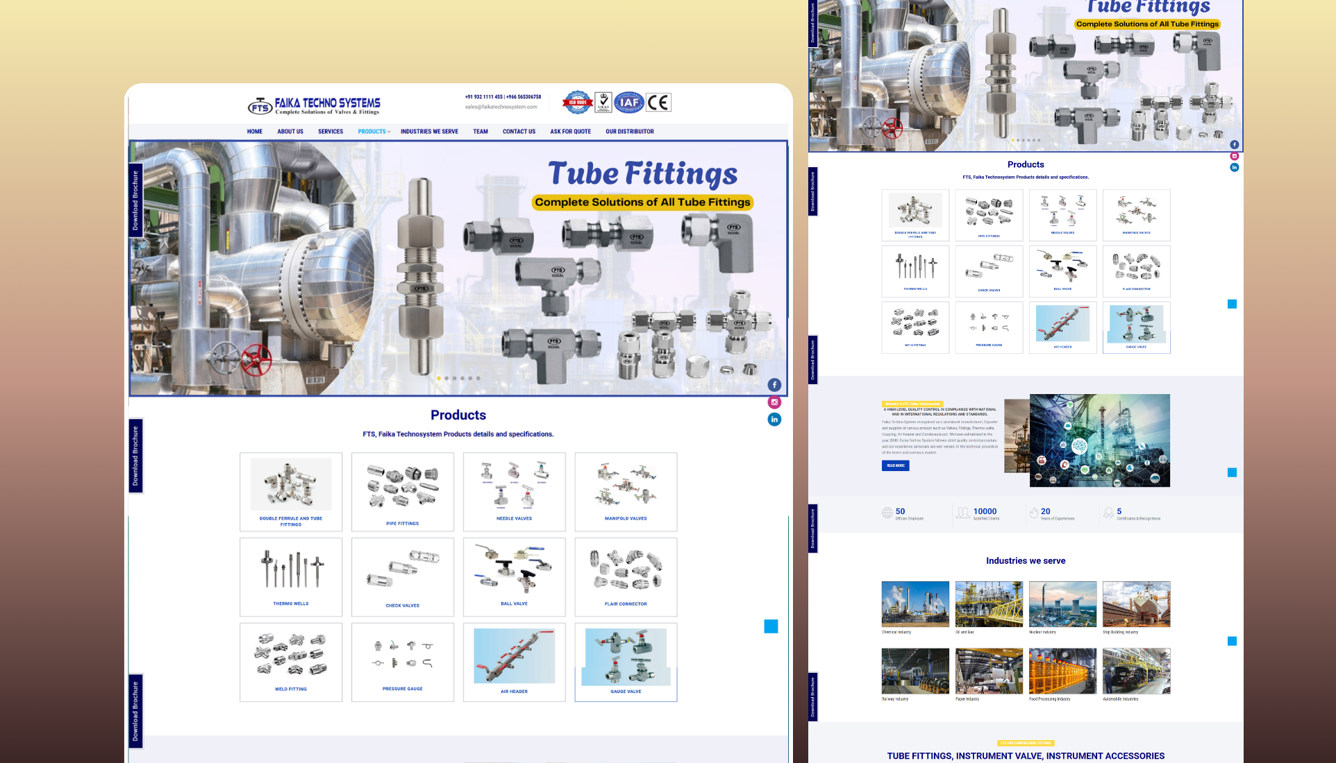Open Ask For Quote page
The height and width of the screenshot is (763, 1336).
(x=570, y=132)
